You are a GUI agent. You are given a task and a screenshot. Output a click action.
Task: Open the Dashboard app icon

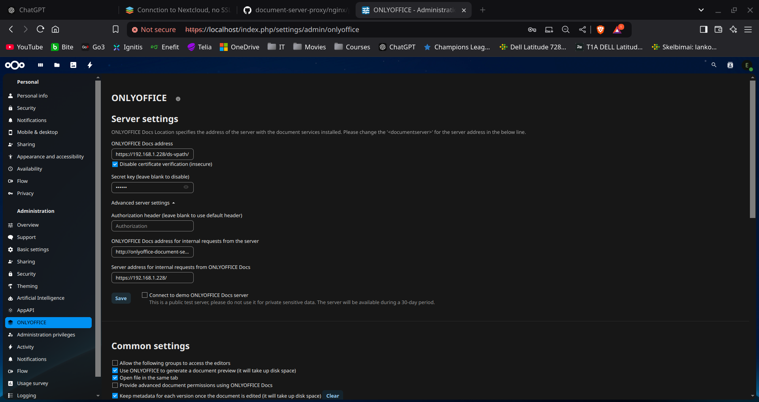[40, 65]
